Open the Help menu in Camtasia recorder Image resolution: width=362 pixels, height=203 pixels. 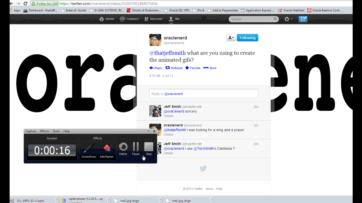pos(66,131)
